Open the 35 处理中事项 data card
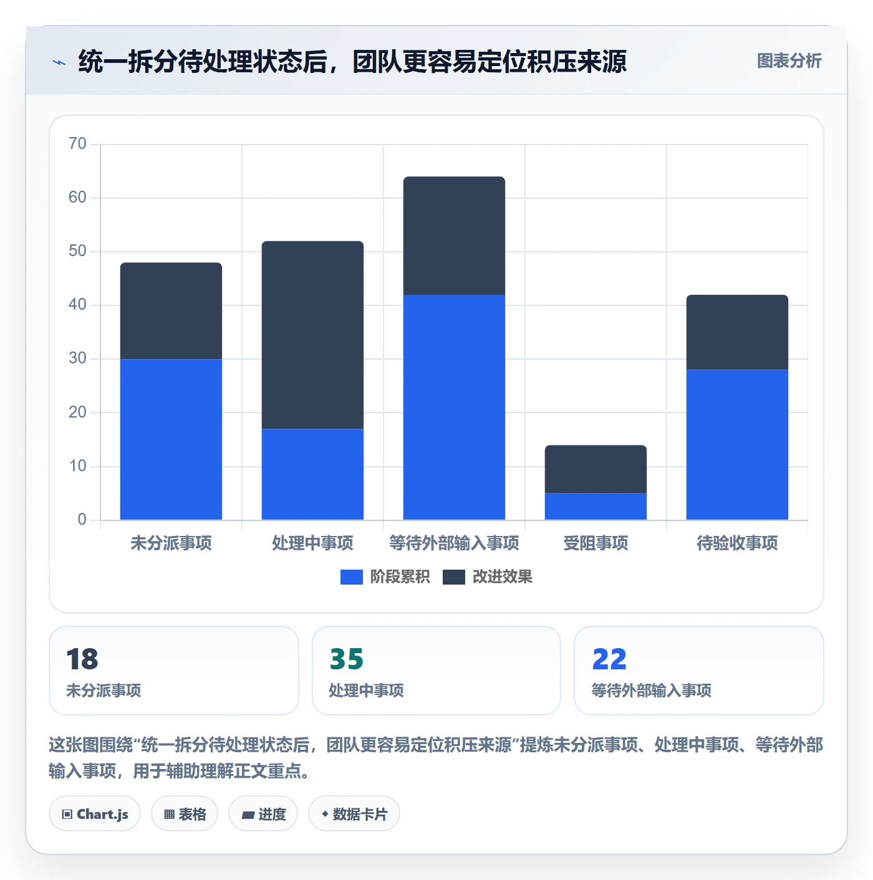Viewport: 873px width, 880px height. pos(436,671)
